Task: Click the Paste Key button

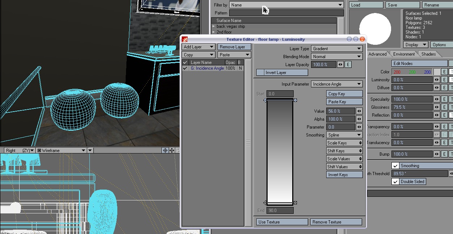Action: pos(344,102)
